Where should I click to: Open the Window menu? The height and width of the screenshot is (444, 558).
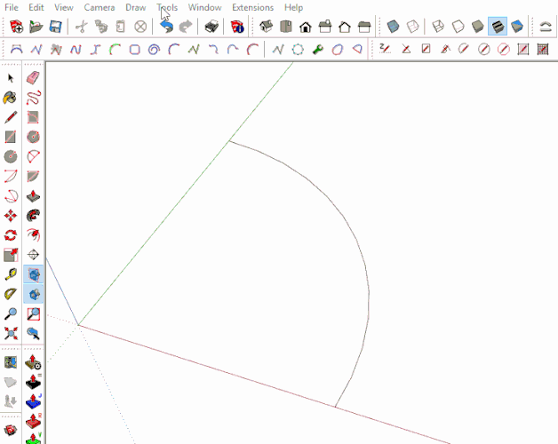(205, 7)
